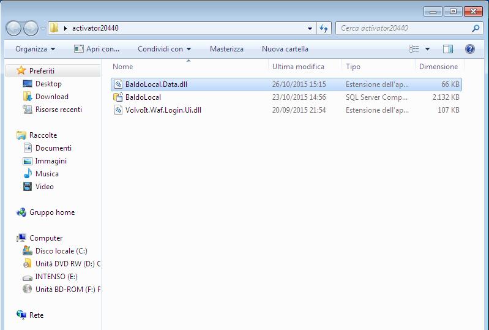Select INTENSO (E:) drive

[56, 277]
